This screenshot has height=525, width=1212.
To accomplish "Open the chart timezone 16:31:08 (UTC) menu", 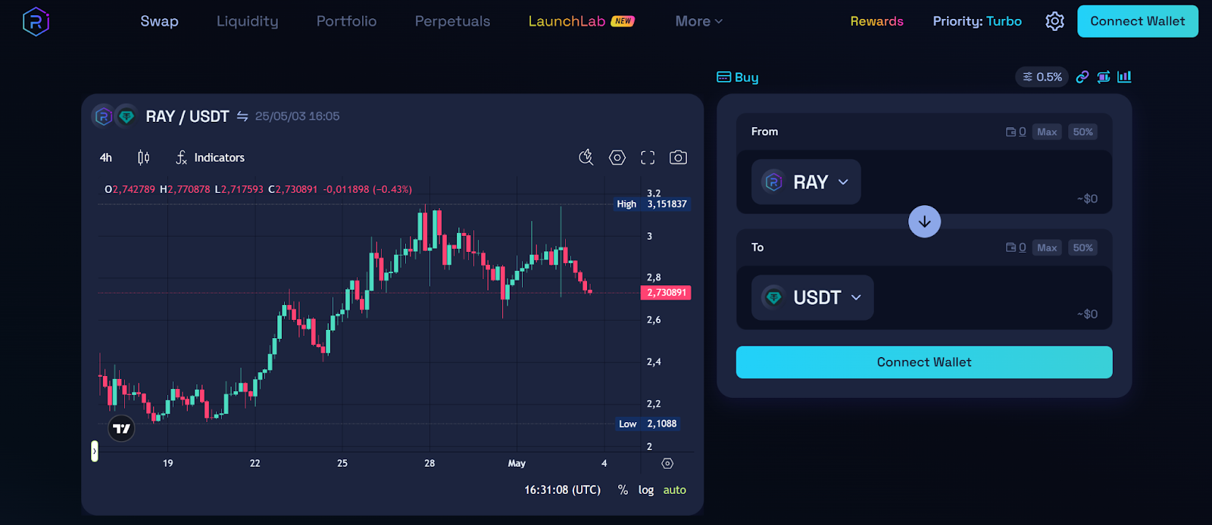I will [x=562, y=489].
